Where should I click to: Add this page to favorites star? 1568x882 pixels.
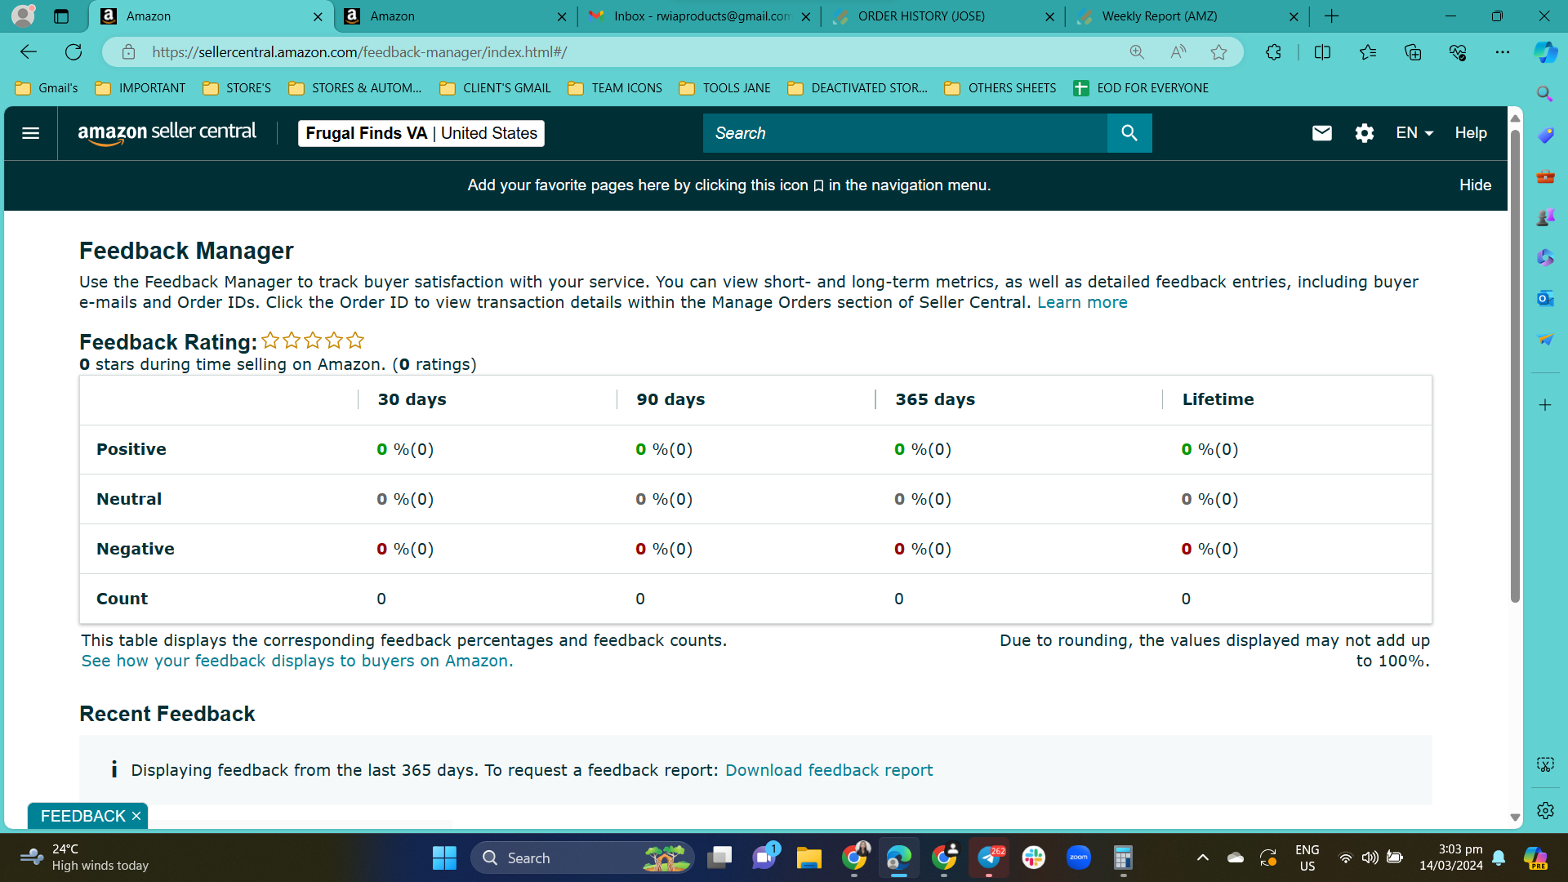pyautogui.click(x=1219, y=52)
